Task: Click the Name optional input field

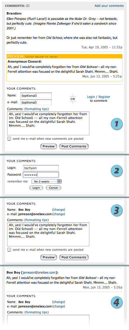Action: click(36, 96)
